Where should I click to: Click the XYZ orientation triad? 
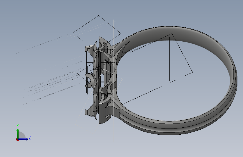(x=23, y=132)
